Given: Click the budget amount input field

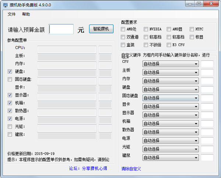Looking at the screenshot, I should 61,29.
